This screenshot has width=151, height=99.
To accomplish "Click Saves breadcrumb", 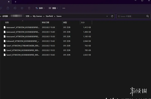I will [x=59, y=16].
